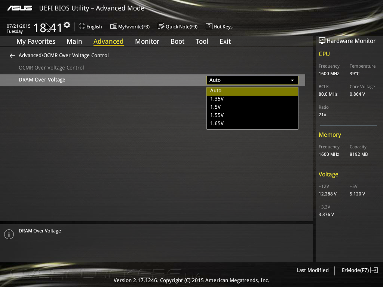383x287 pixels.
Task: Click the settings gear next to the clock
Action: click(x=67, y=25)
